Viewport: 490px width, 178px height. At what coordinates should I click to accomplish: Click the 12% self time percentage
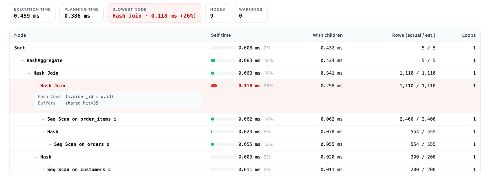(268, 144)
